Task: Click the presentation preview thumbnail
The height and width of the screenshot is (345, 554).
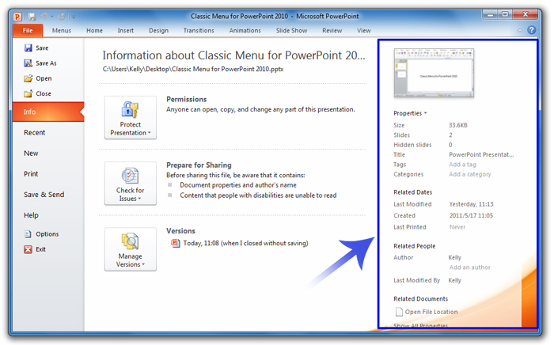Action: coord(434,73)
